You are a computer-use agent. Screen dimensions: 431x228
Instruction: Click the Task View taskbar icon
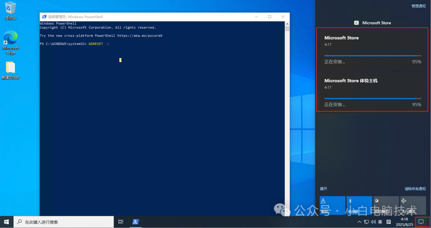(121, 222)
